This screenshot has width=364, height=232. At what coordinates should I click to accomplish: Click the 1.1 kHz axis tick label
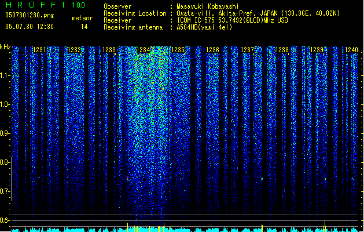(5, 75)
